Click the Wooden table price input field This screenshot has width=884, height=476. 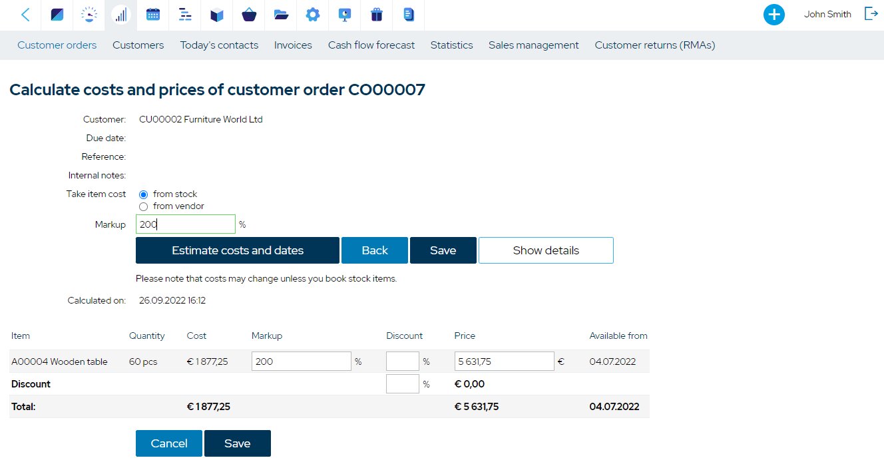[504, 361]
